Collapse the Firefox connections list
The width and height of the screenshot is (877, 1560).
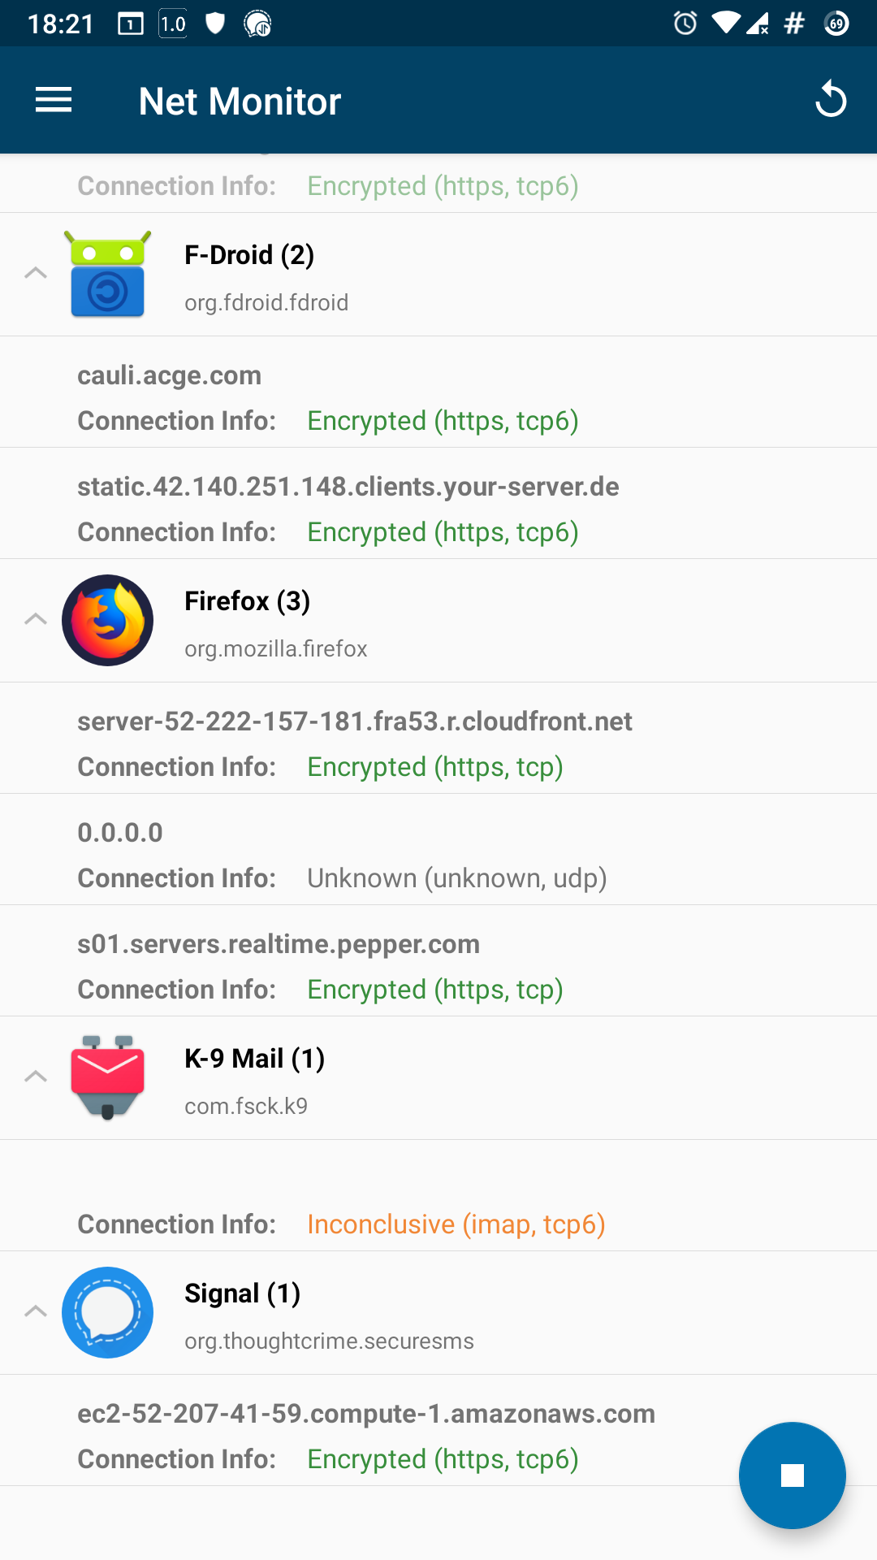pyautogui.click(x=36, y=619)
